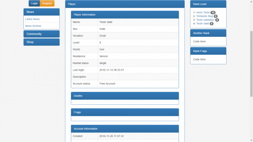
Task: Click the 'World:' label cell
Action: point(84,49)
